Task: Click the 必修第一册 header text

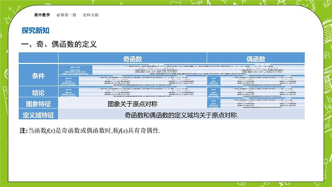Action: click(x=66, y=15)
